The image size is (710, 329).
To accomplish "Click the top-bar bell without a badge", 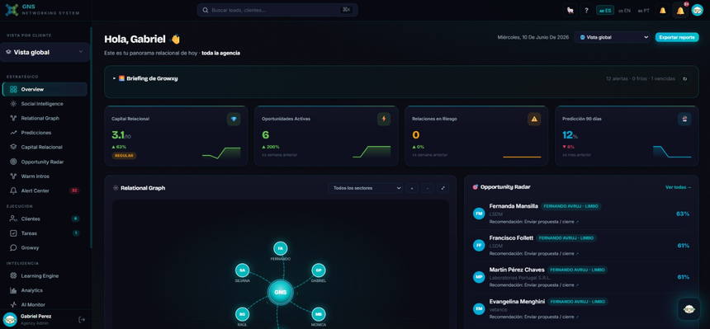I will pyautogui.click(x=662, y=11).
